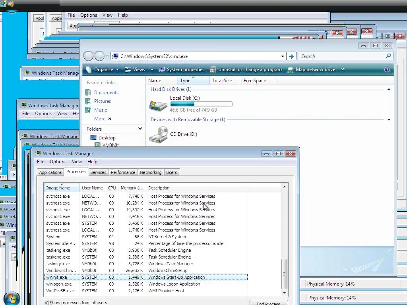Click the search magnifier icon
Screen dimensions: 407x305
click(388, 56)
